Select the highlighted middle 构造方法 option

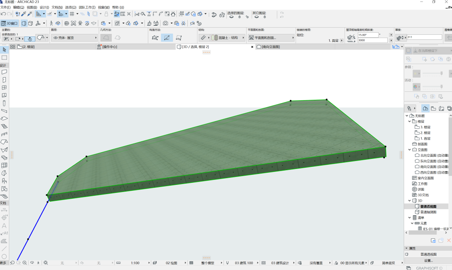click(x=167, y=38)
